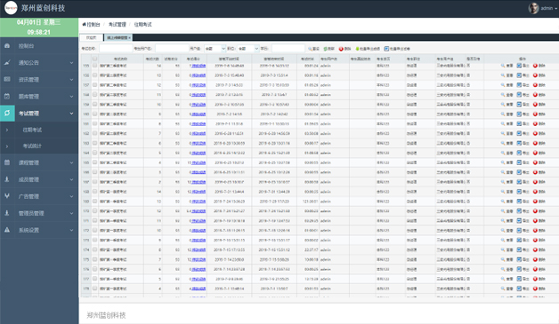Click the magnifier view icon in row 155
This screenshot has height=324, width=559.
[x=503, y=66]
